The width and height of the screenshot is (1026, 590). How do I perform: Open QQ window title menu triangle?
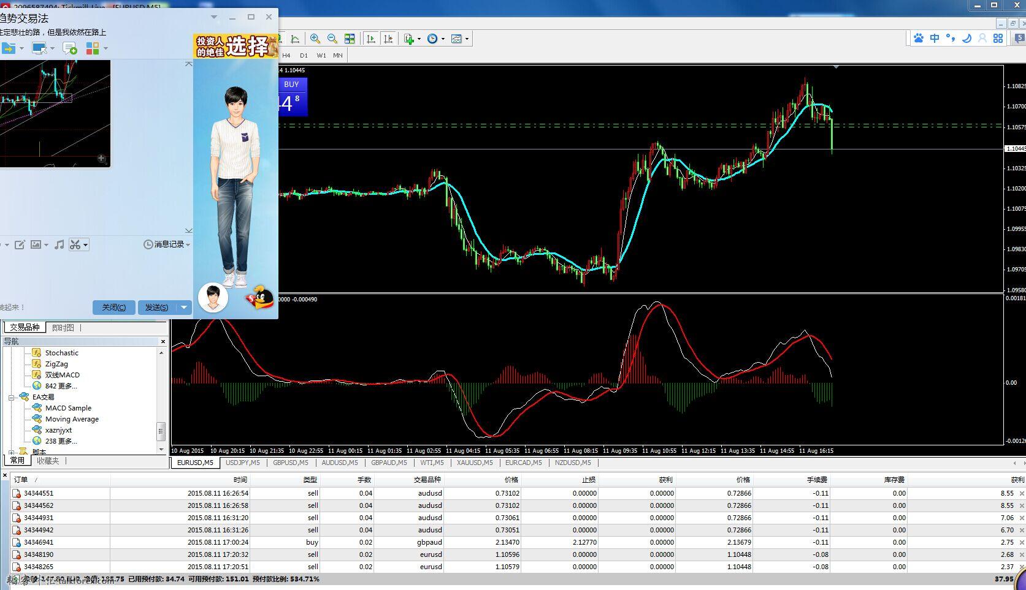[x=213, y=17]
